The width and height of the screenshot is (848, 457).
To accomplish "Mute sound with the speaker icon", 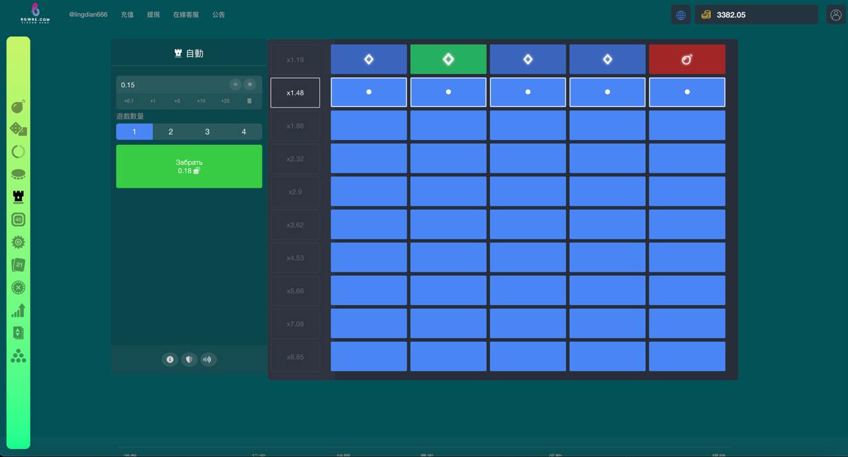I will (208, 359).
